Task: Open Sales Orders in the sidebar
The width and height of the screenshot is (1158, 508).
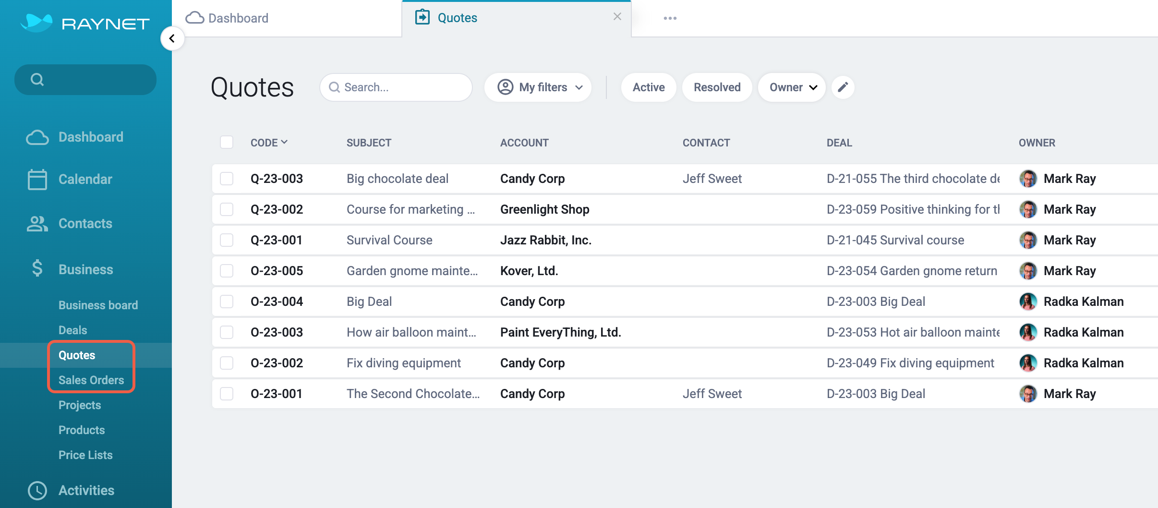Action: point(91,380)
